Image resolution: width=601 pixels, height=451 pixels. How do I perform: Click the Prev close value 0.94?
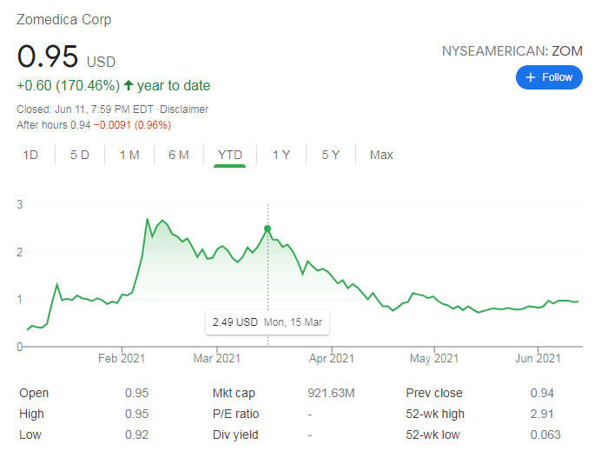tap(542, 393)
